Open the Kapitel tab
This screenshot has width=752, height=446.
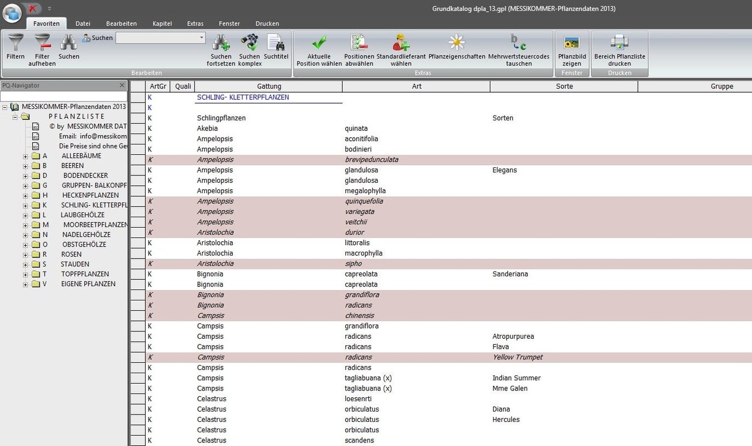162,24
